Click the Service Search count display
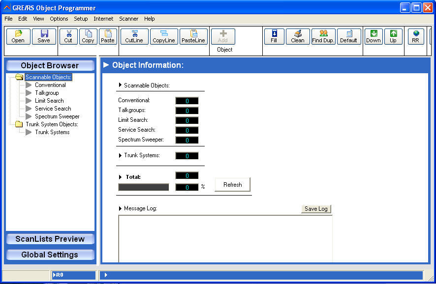This screenshot has width=436, height=284. click(x=187, y=130)
